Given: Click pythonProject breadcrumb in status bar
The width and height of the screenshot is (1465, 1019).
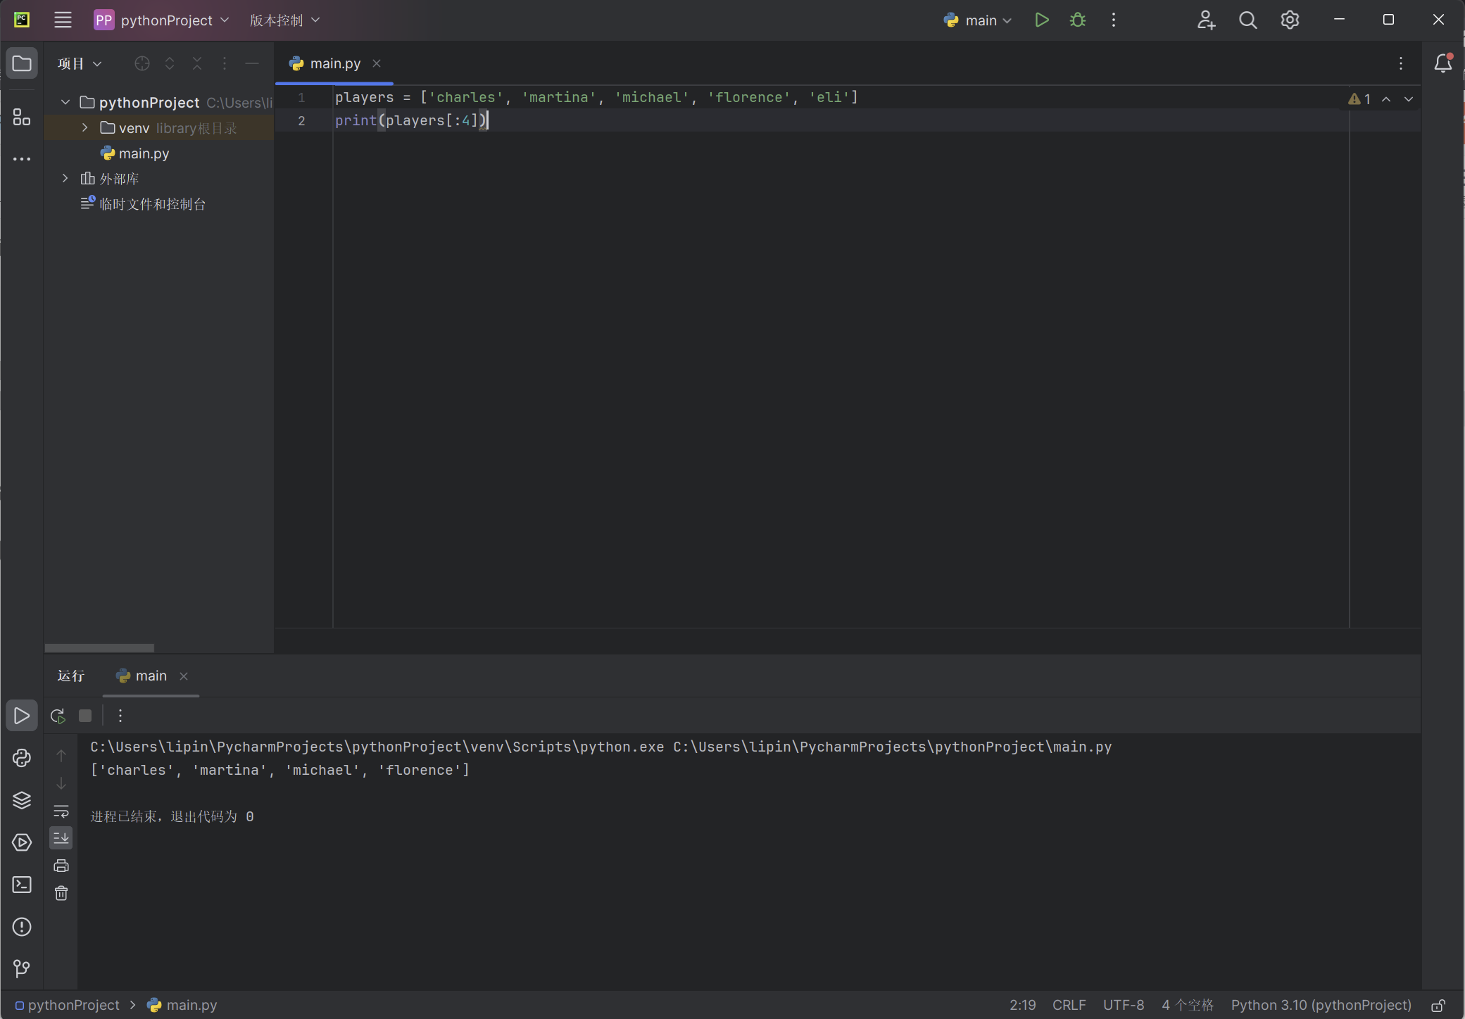Looking at the screenshot, I should pos(68,1005).
